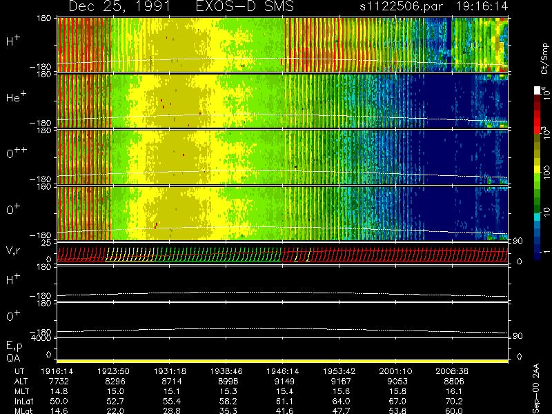Click the InLat value '61.1'
This screenshot has height=414, width=552.
pyautogui.click(x=284, y=401)
